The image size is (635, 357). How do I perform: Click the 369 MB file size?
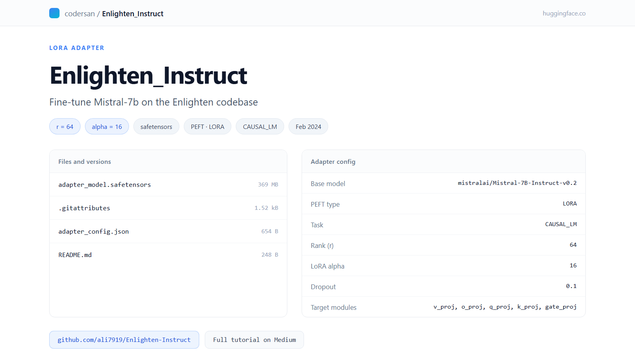[268, 184]
